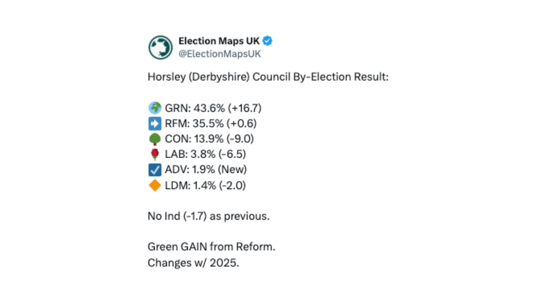Screen dimensions: 544x306
Task: Click the tree emoji beside CON
Action: [x=155, y=139]
